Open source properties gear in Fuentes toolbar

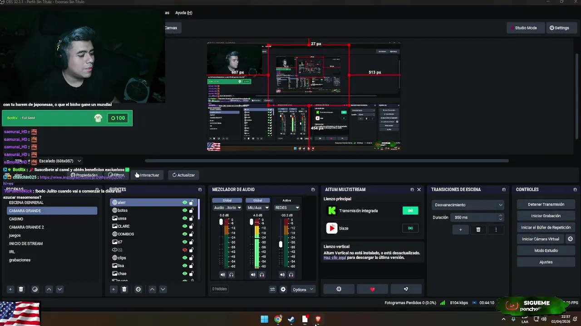pos(138,289)
